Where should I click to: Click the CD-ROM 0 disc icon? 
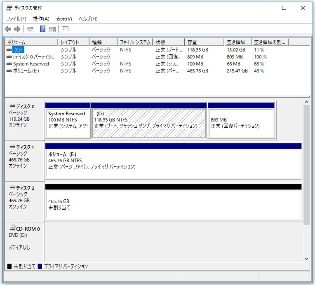(12, 228)
